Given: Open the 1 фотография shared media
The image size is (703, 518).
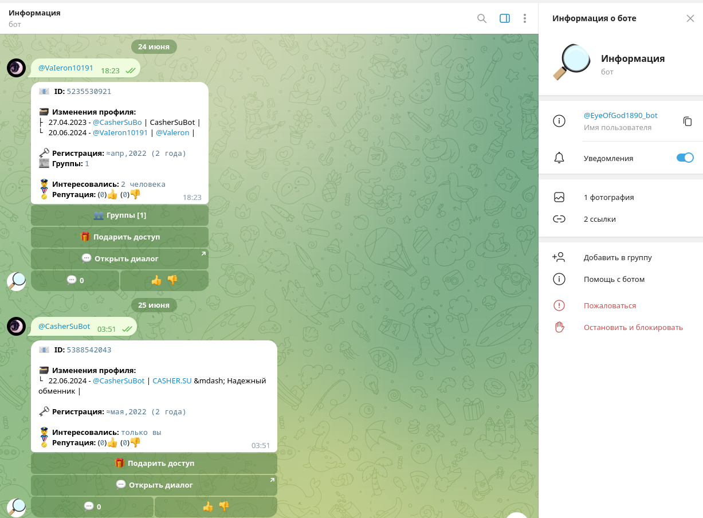Looking at the screenshot, I should (x=608, y=198).
